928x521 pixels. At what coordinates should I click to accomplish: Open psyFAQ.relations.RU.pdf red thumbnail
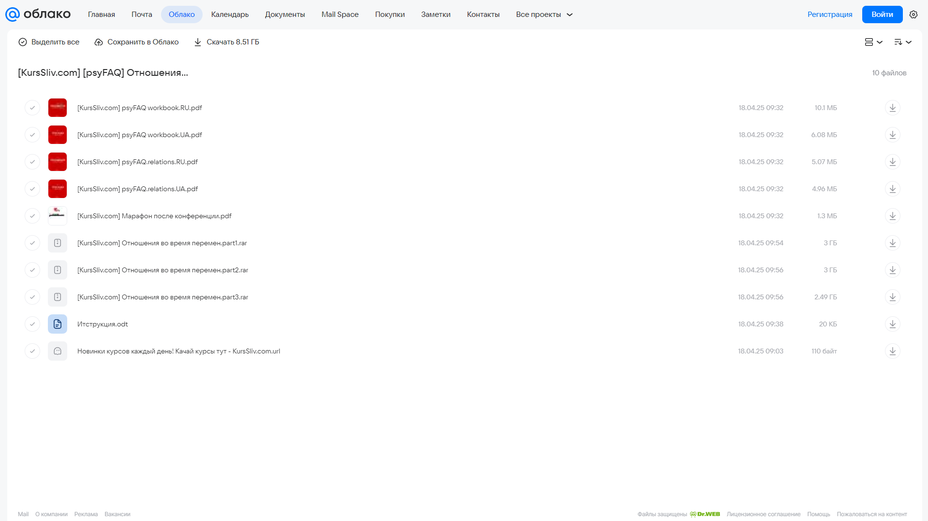coord(58,162)
